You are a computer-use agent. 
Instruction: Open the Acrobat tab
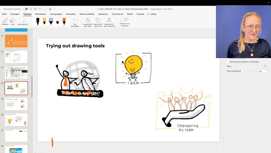140,14
